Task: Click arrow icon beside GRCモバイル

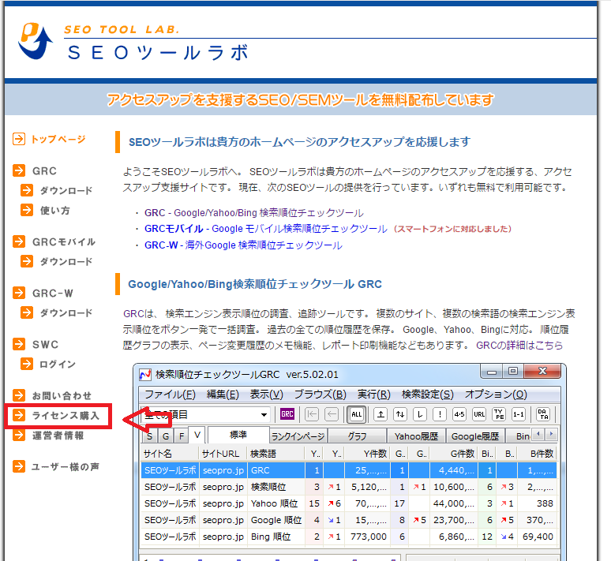Action: click(x=19, y=241)
